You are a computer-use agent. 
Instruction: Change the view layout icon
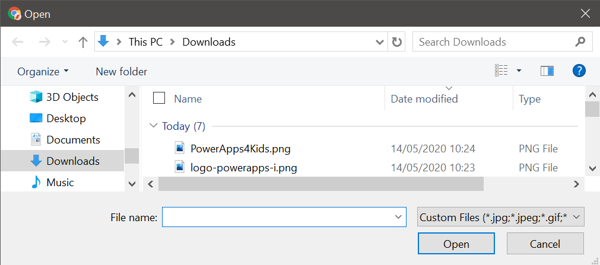(x=501, y=71)
